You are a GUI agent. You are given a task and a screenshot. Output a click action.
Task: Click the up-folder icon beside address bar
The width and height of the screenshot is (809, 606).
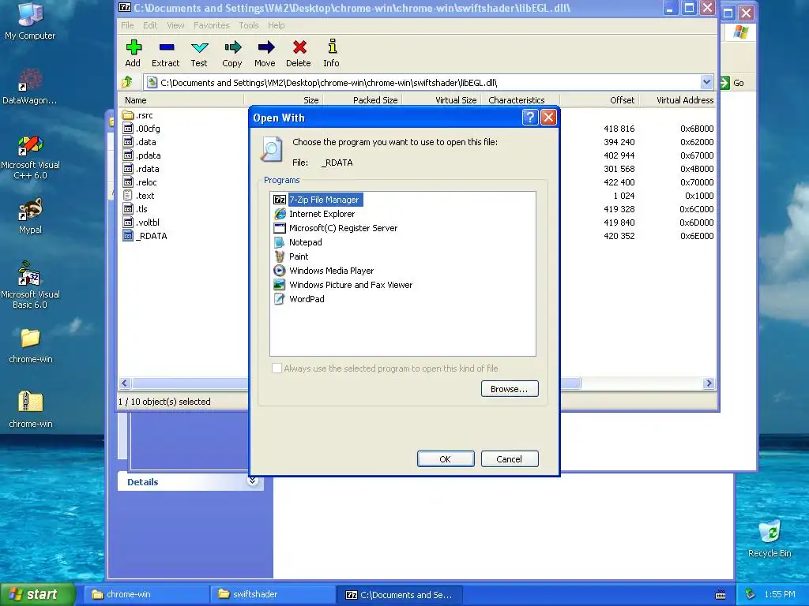(127, 82)
